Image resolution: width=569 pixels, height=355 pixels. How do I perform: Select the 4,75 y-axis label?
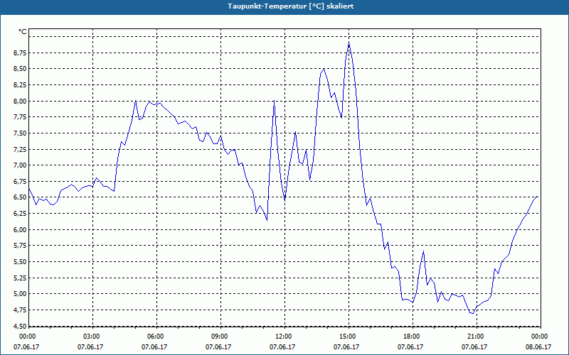pos(19,310)
